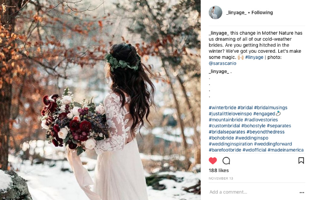Open the #madeinamerica hashtag
The image size is (313, 200).
tap(285, 150)
